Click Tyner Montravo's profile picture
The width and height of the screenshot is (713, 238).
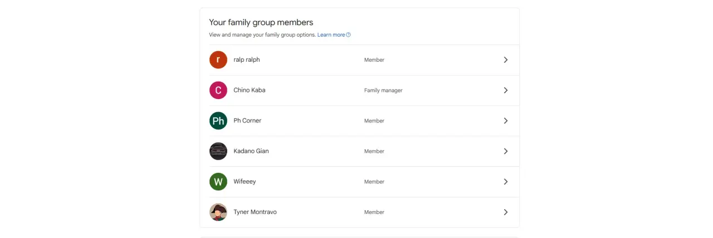(x=218, y=212)
